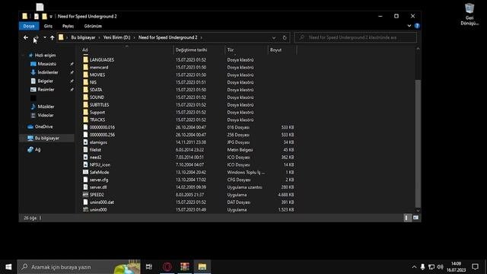Open Müzikler in the sidebar
This screenshot has width=487, height=274.
pyautogui.click(x=46, y=107)
